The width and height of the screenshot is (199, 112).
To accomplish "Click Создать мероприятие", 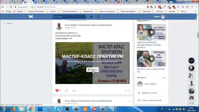I will pos(151,100).
